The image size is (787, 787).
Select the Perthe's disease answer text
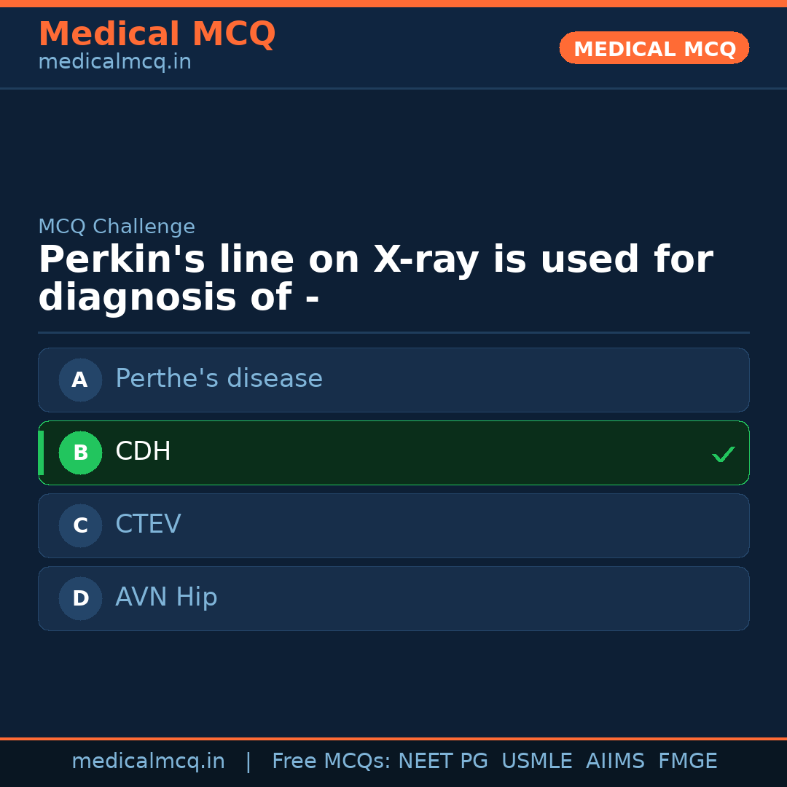pos(219,379)
